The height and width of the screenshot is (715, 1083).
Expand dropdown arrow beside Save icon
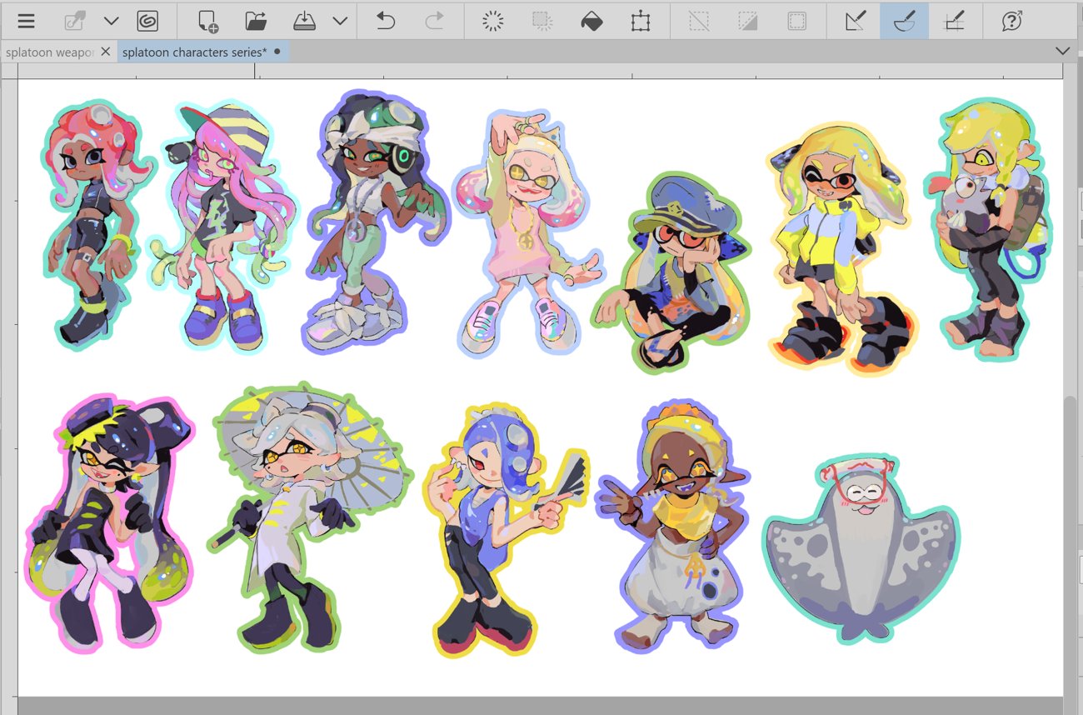[340, 21]
